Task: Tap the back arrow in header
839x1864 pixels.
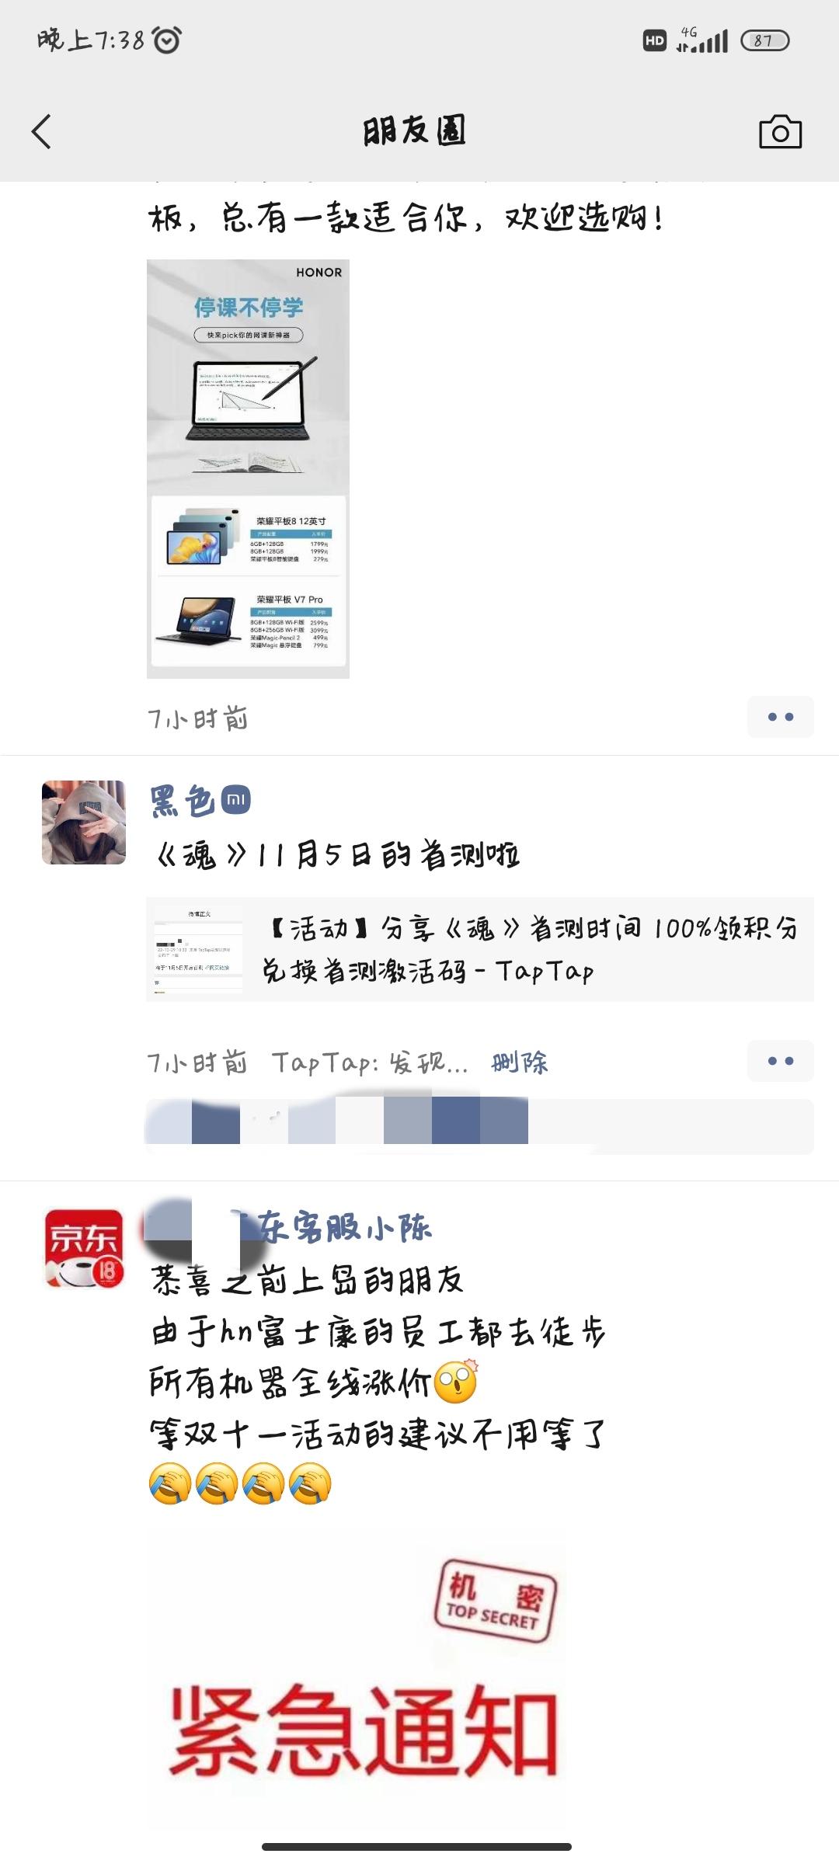Action: (x=41, y=131)
